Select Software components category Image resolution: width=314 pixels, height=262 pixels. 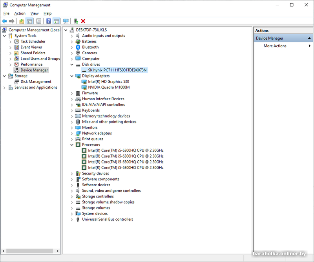point(100,179)
